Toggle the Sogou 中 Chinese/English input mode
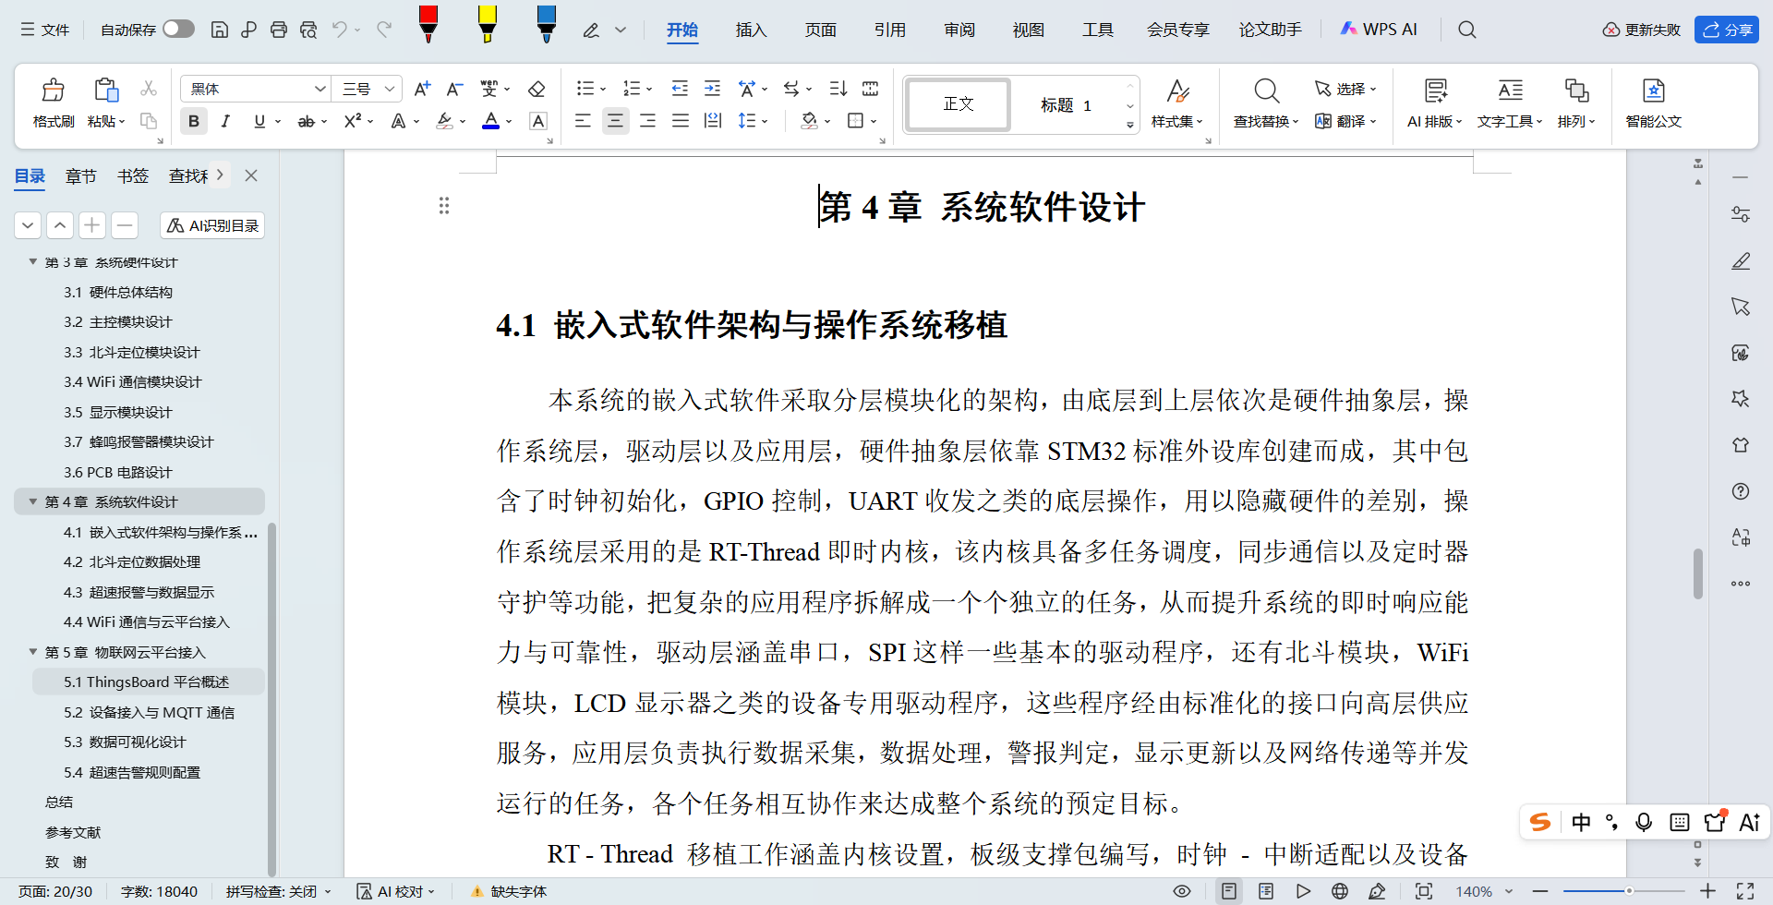 tap(1581, 822)
